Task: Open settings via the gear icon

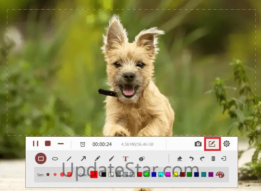Action: 227,144
